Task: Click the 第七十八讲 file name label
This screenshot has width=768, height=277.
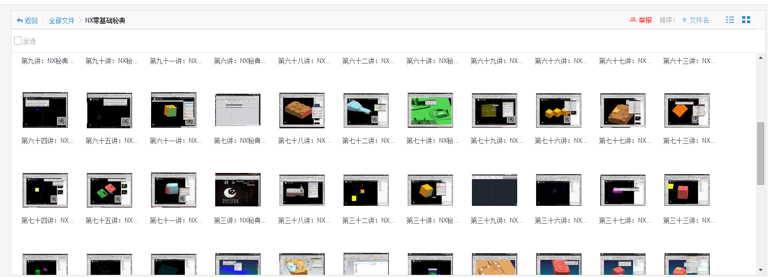Action: point(304,141)
